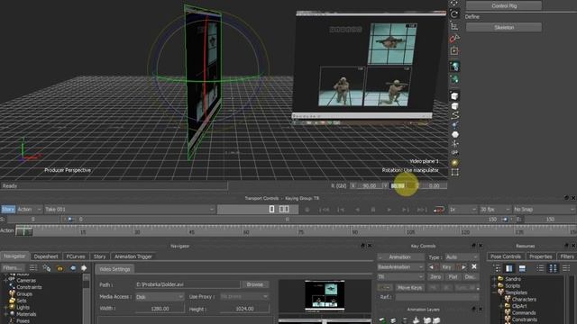Jump to the end of take
Image resolution: width=577 pixels, height=324 pixels.
click(422, 210)
